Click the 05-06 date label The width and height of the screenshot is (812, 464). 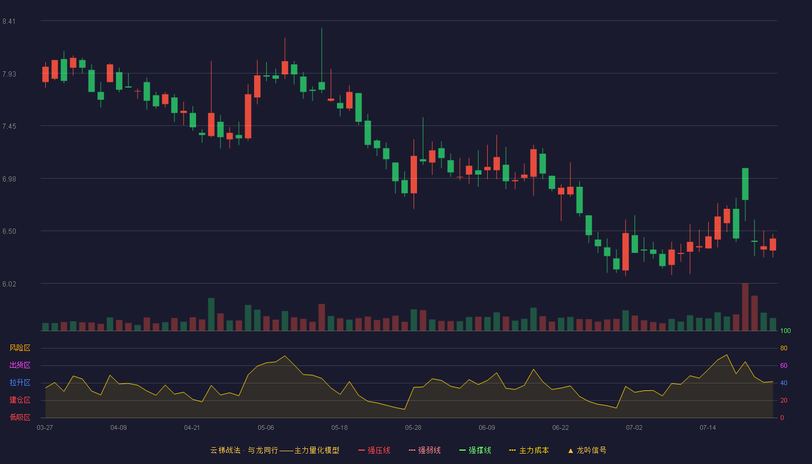266,427
